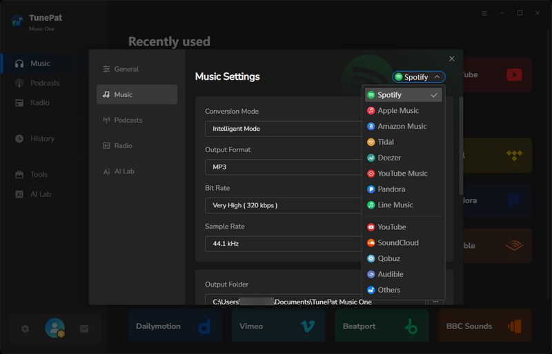The width and height of the screenshot is (552, 354).
Task: Open the BBC Sounds service card
Action: click(485, 326)
